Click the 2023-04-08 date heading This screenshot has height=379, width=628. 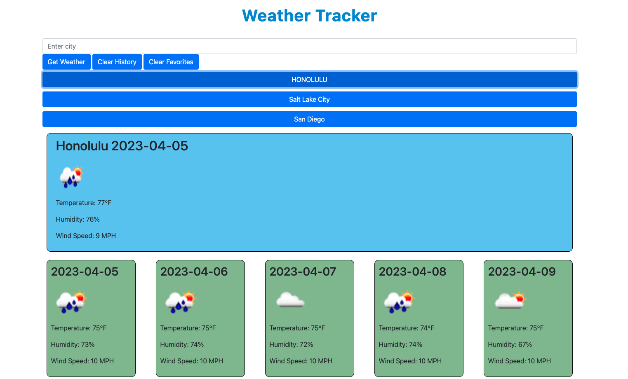point(413,271)
